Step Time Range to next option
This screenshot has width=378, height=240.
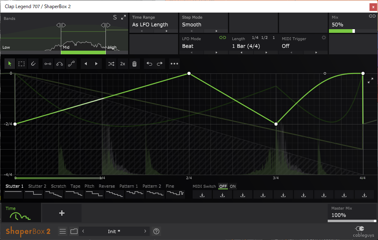point(166,31)
